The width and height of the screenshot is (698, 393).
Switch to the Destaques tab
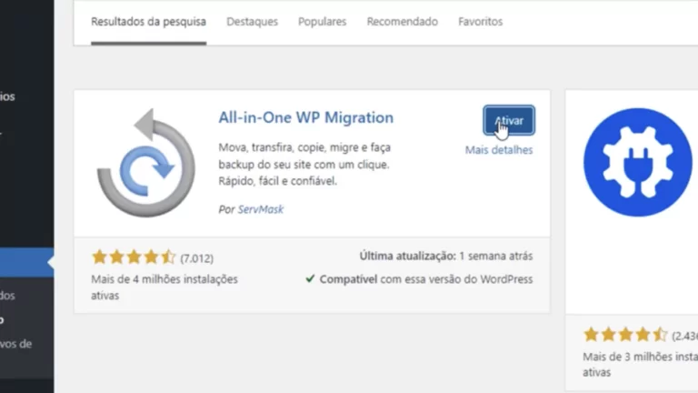pyautogui.click(x=252, y=22)
